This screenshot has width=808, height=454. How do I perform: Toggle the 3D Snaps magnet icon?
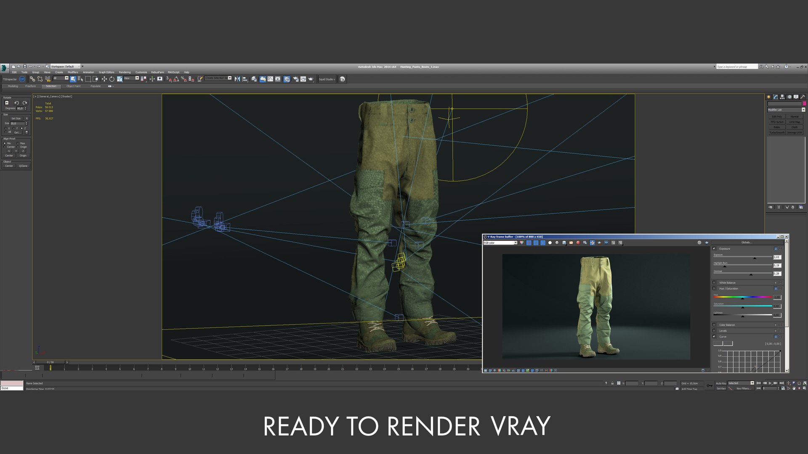pos(169,79)
